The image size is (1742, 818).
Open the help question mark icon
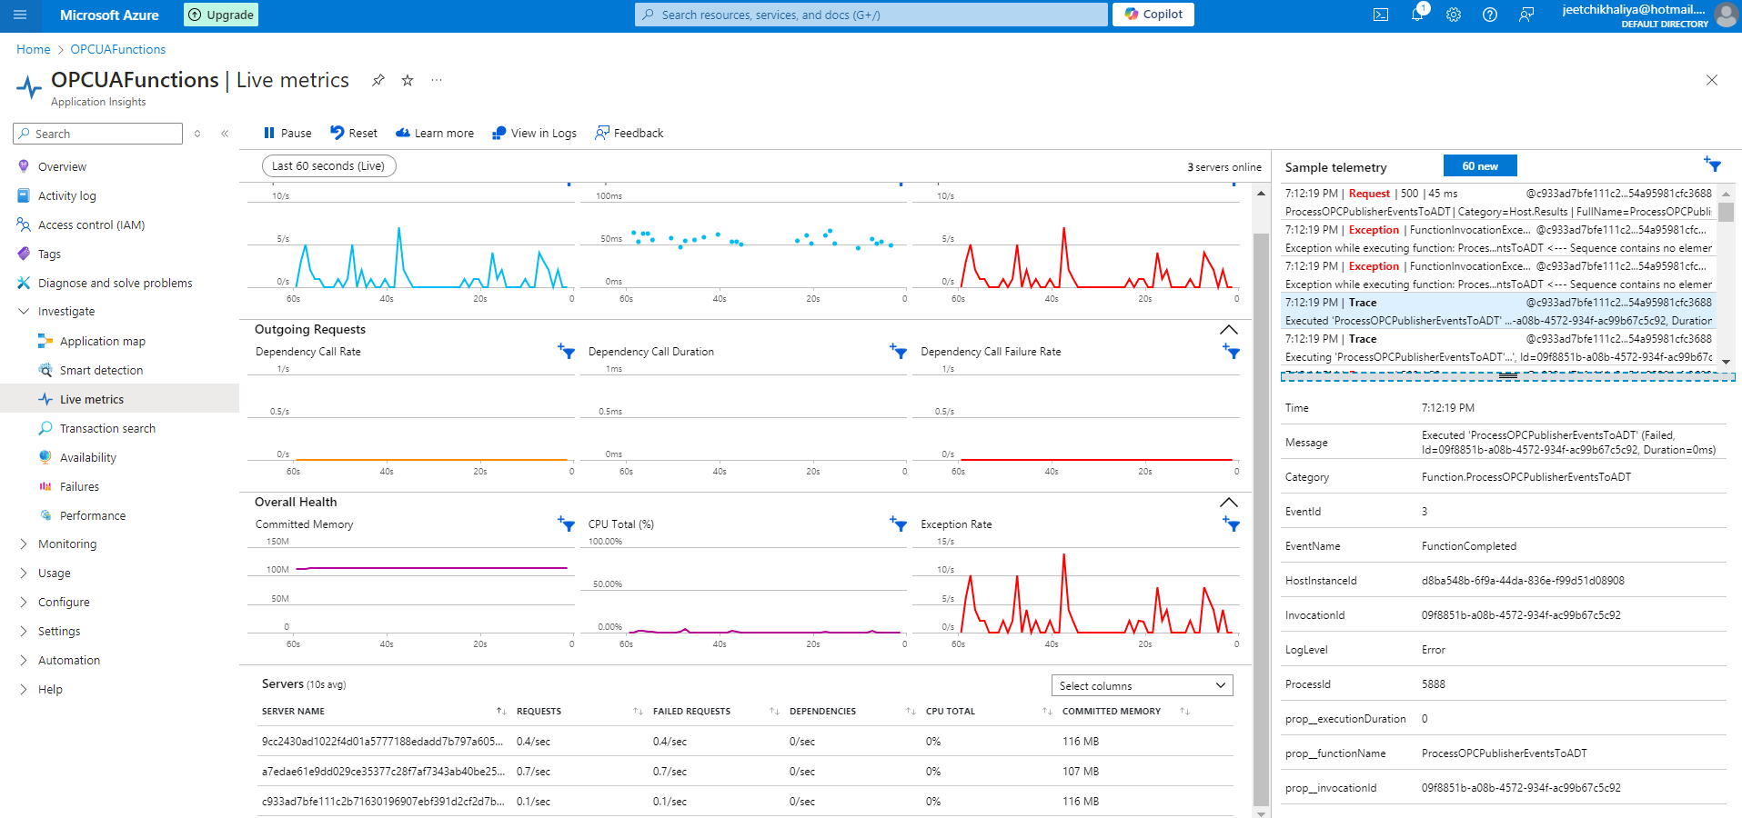(1490, 15)
